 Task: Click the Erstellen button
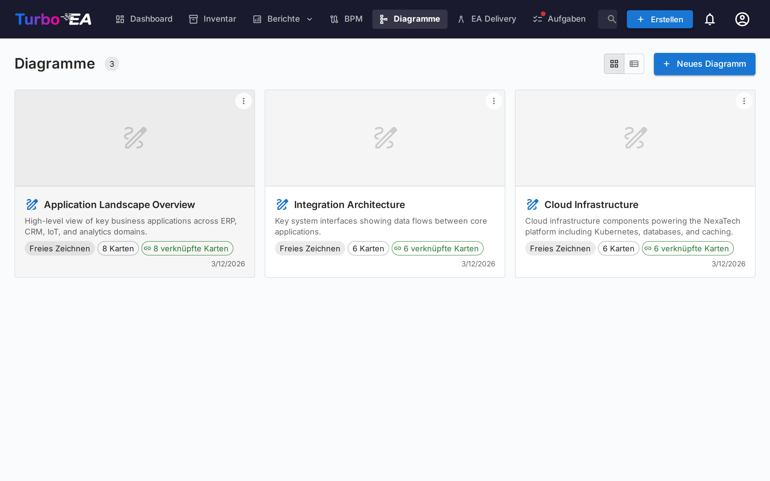pos(660,20)
